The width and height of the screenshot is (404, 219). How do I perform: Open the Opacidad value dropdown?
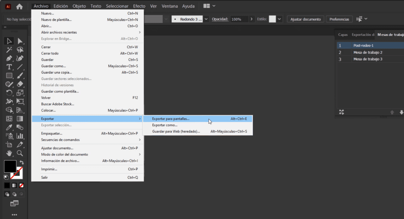pyautogui.click(x=252, y=19)
